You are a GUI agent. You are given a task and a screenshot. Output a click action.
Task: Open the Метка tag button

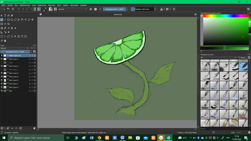pos(243,58)
